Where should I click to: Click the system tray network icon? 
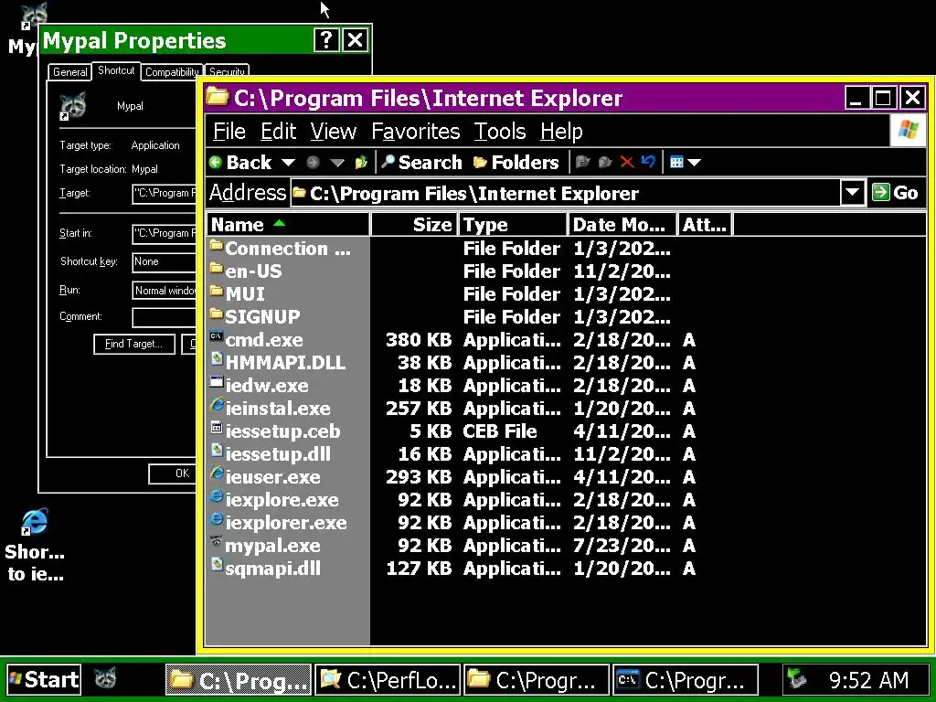[798, 679]
